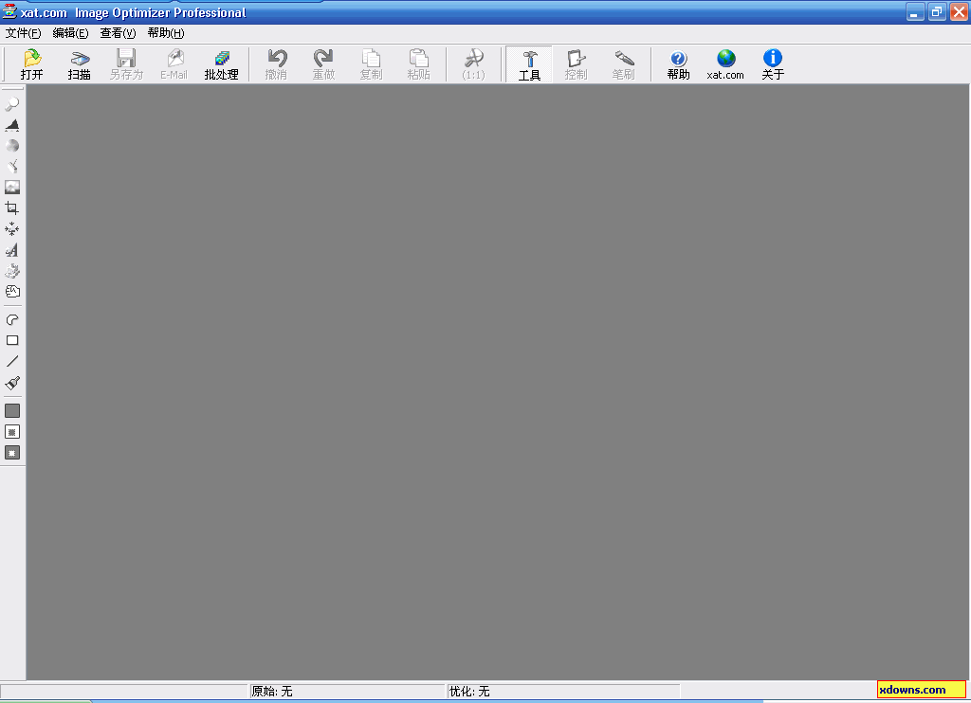Open the 关于 about info icon
The width and height of the screenshot is (971, 703).
click(x=773, y=64)
